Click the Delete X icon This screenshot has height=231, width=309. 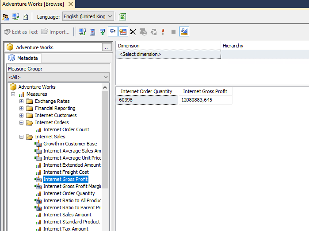[x=133, y=32]
